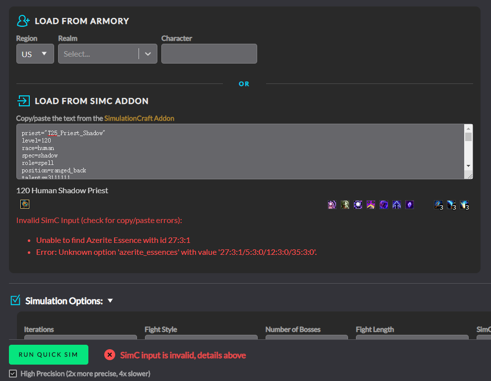Click inside the SimC addon text area
Screen dimensions: 491x381
click(x=238, y=151)
